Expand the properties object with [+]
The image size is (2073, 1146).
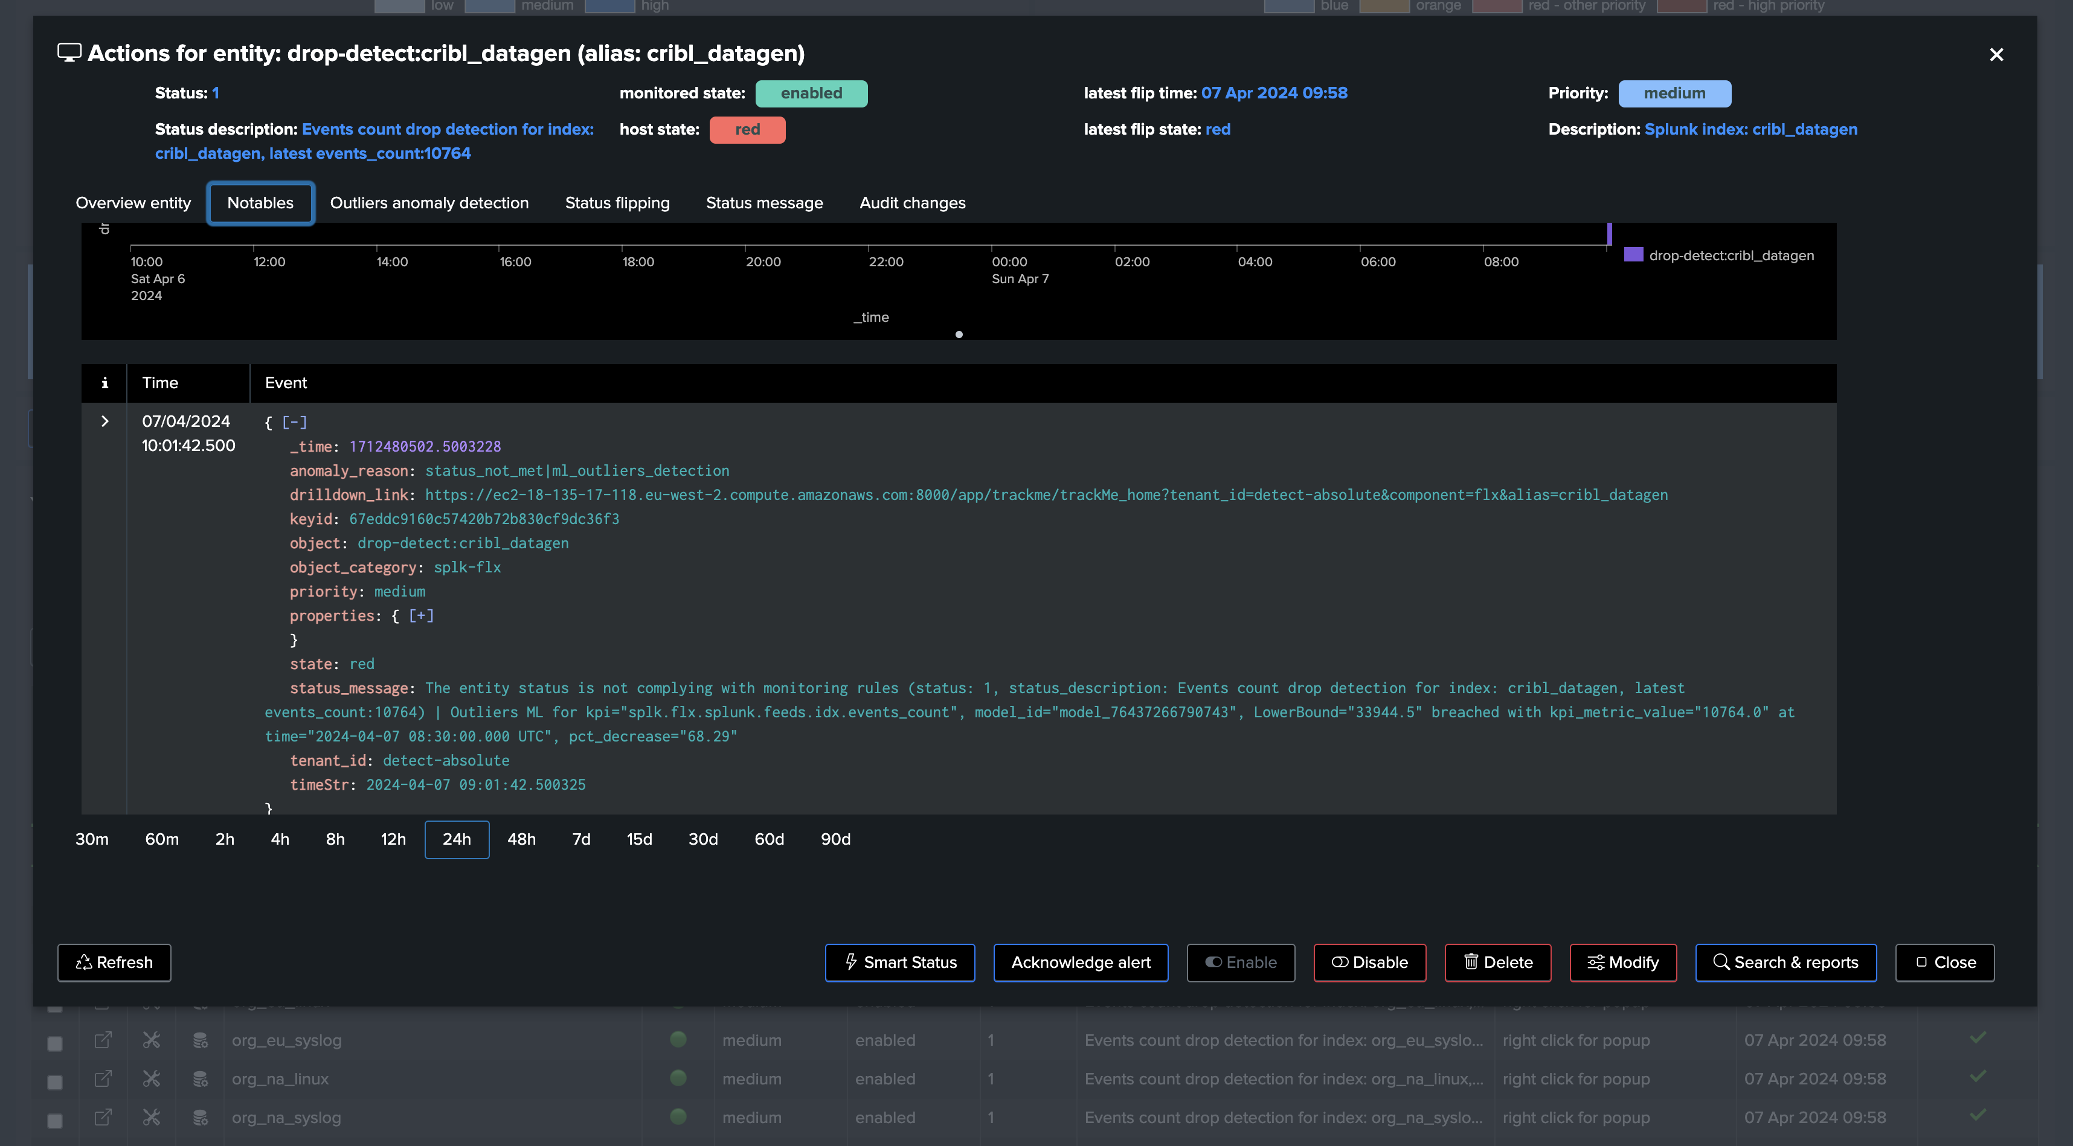(421, 615)
